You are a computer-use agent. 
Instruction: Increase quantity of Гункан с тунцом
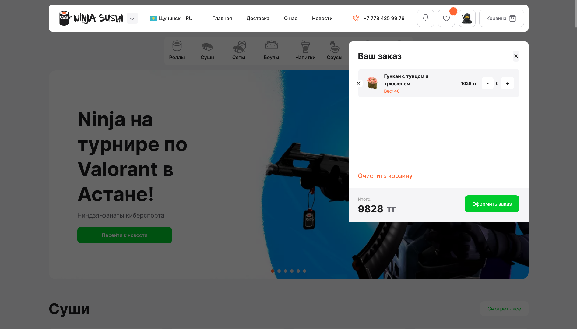pyautogui.click(x=507, y=83)
